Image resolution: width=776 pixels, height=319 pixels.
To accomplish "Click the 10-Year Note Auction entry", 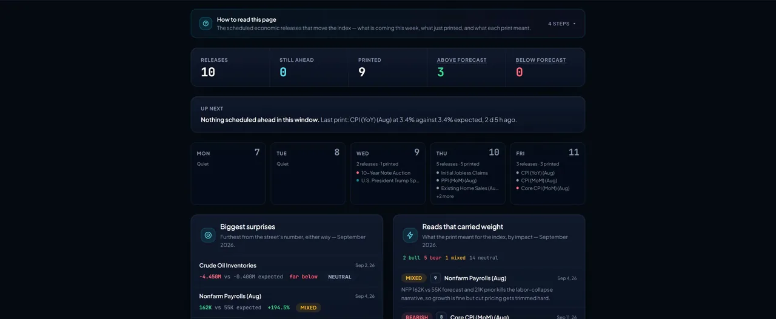I will (386, 173).
